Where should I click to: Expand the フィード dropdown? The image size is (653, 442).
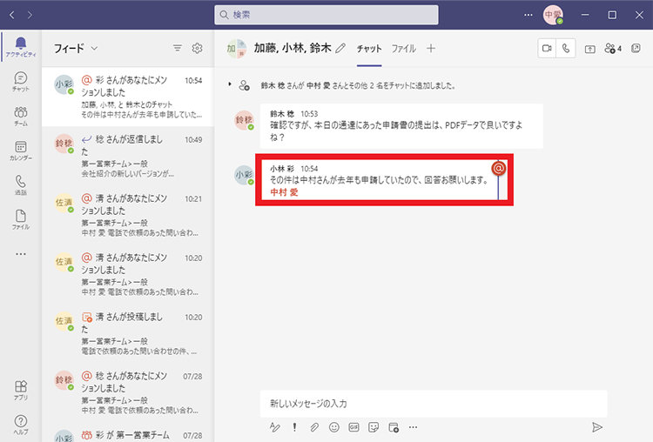point(95,48)
